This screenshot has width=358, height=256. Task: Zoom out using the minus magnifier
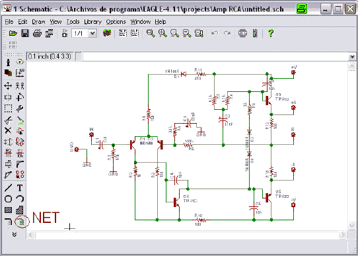pos(174,33)
